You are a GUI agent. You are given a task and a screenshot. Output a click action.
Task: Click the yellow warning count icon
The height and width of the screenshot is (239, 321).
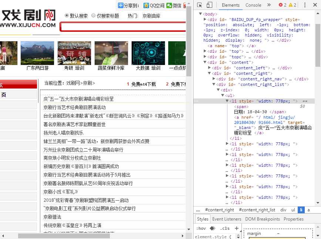pos(291,5)
